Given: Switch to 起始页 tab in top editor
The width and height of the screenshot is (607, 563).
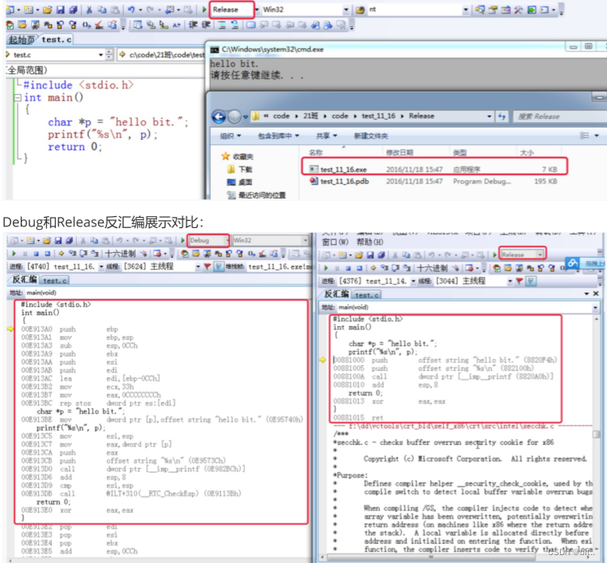Looking at the screenshot, I should (x=22, y=39).
